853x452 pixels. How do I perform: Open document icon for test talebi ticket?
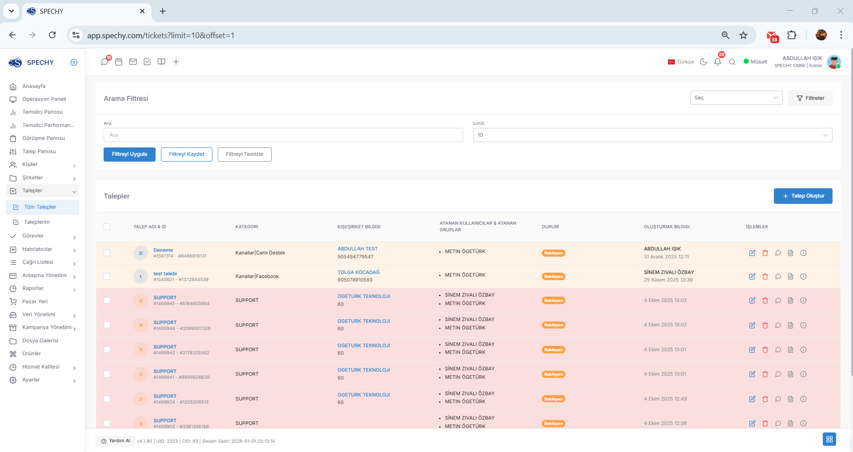coord(790,277)
